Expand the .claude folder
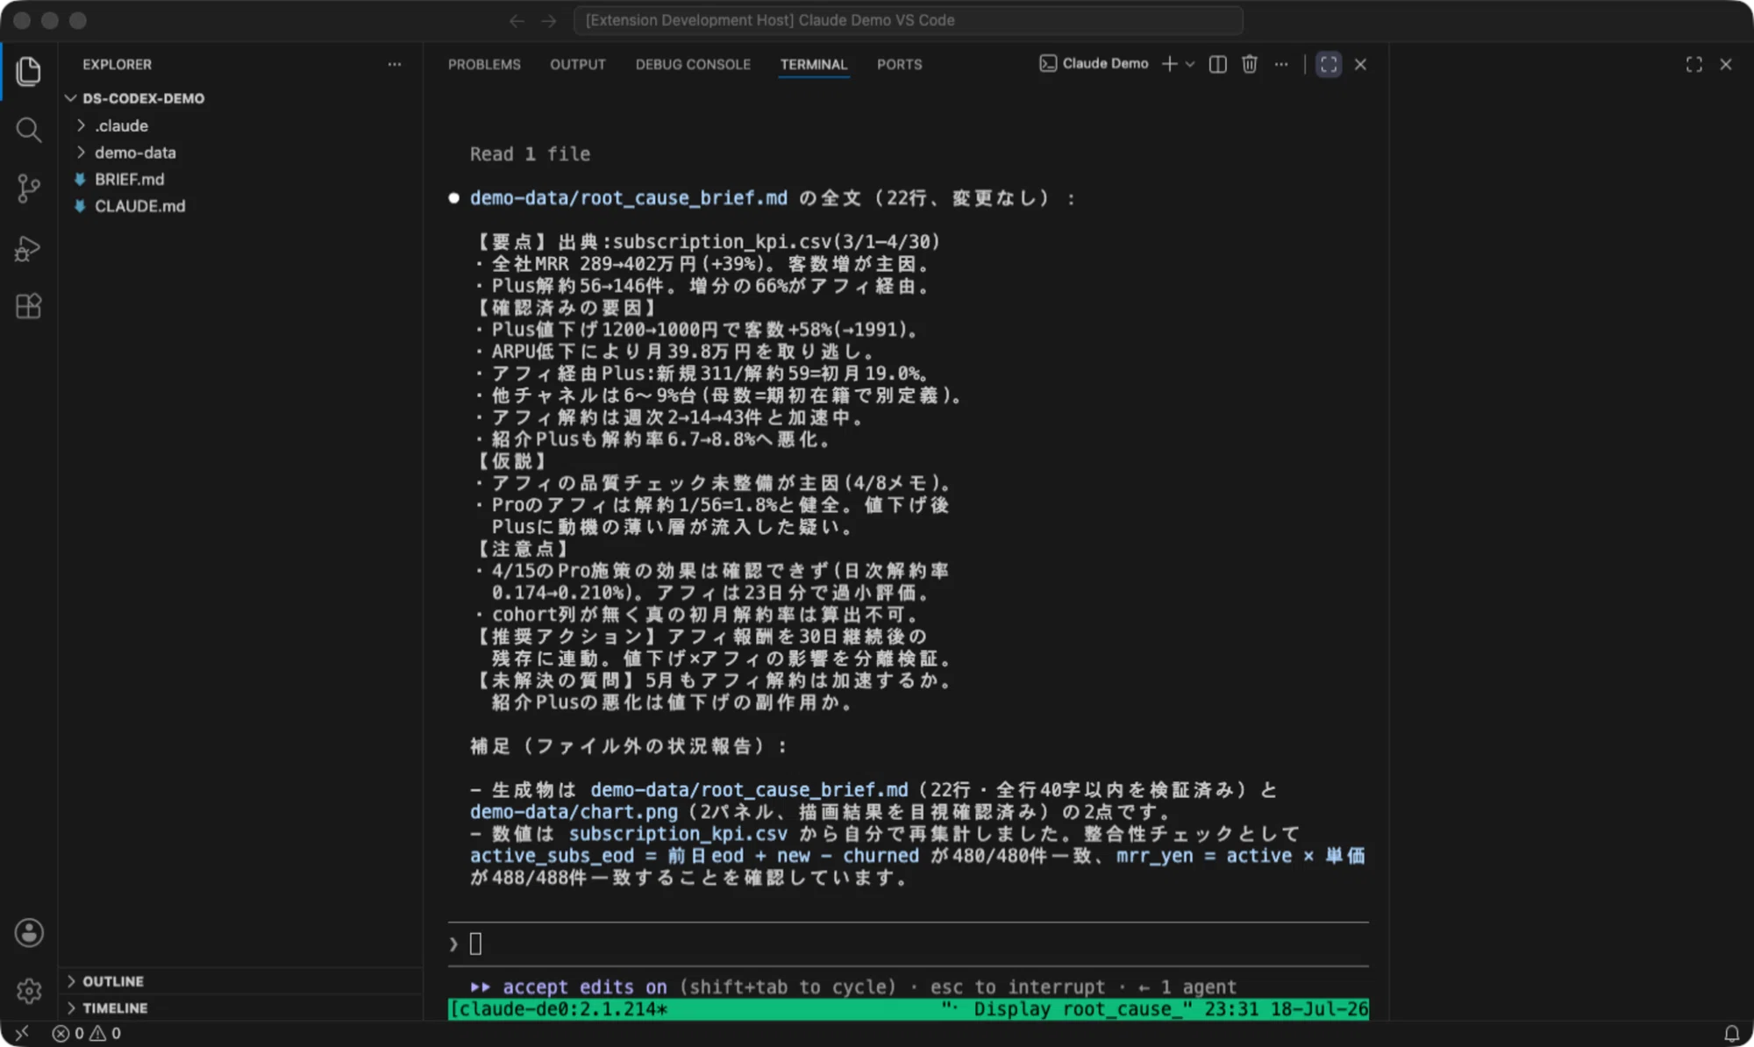1754x1047 pixels. [x=121, y=125]
